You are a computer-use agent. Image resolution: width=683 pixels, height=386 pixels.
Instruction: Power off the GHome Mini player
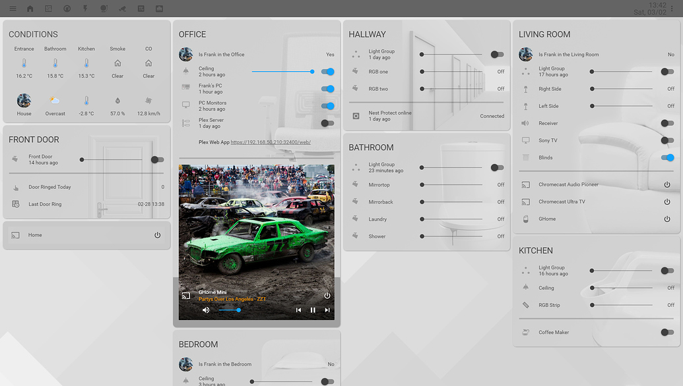(327, 296)
